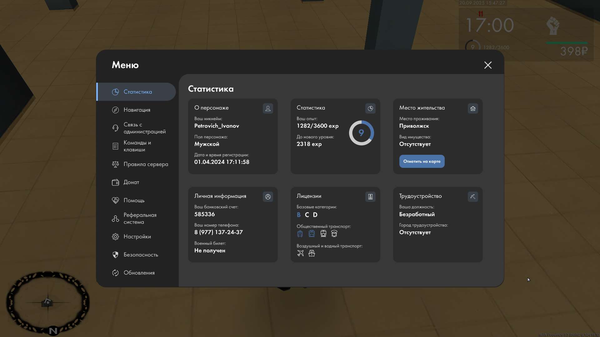Screen dimensions: 600x337
Task: Click the pickaxe icon in Трудоустройство card
Action: (473, 197)
